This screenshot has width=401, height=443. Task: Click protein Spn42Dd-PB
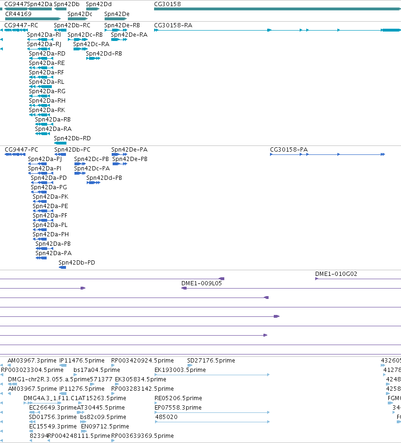(x=104, y=177)
